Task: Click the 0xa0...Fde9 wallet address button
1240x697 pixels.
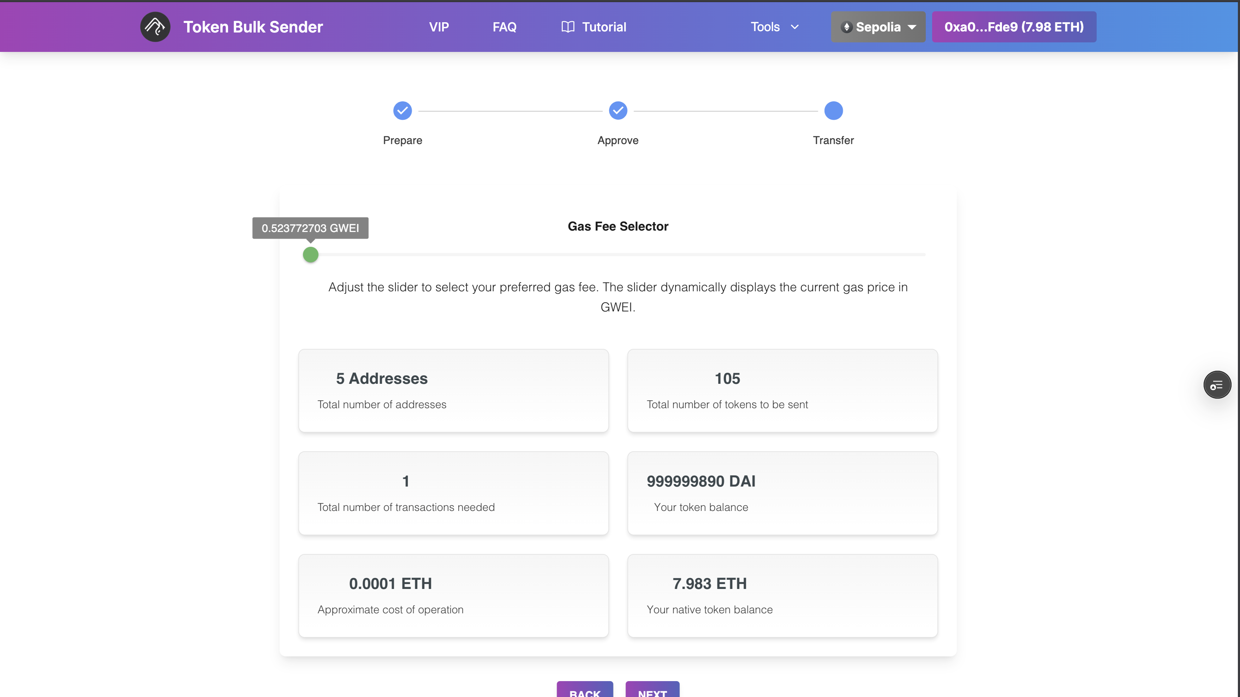Action: pos(1014,27)
